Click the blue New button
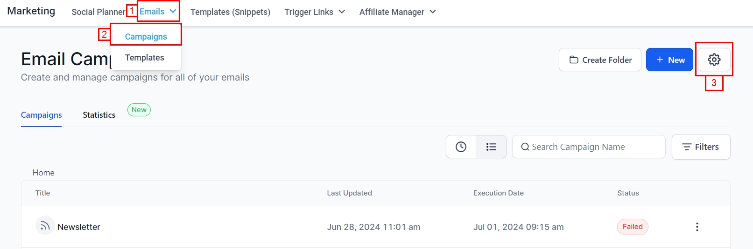The height and width of the screenshot is (249, 753). (x=669, y=60)
